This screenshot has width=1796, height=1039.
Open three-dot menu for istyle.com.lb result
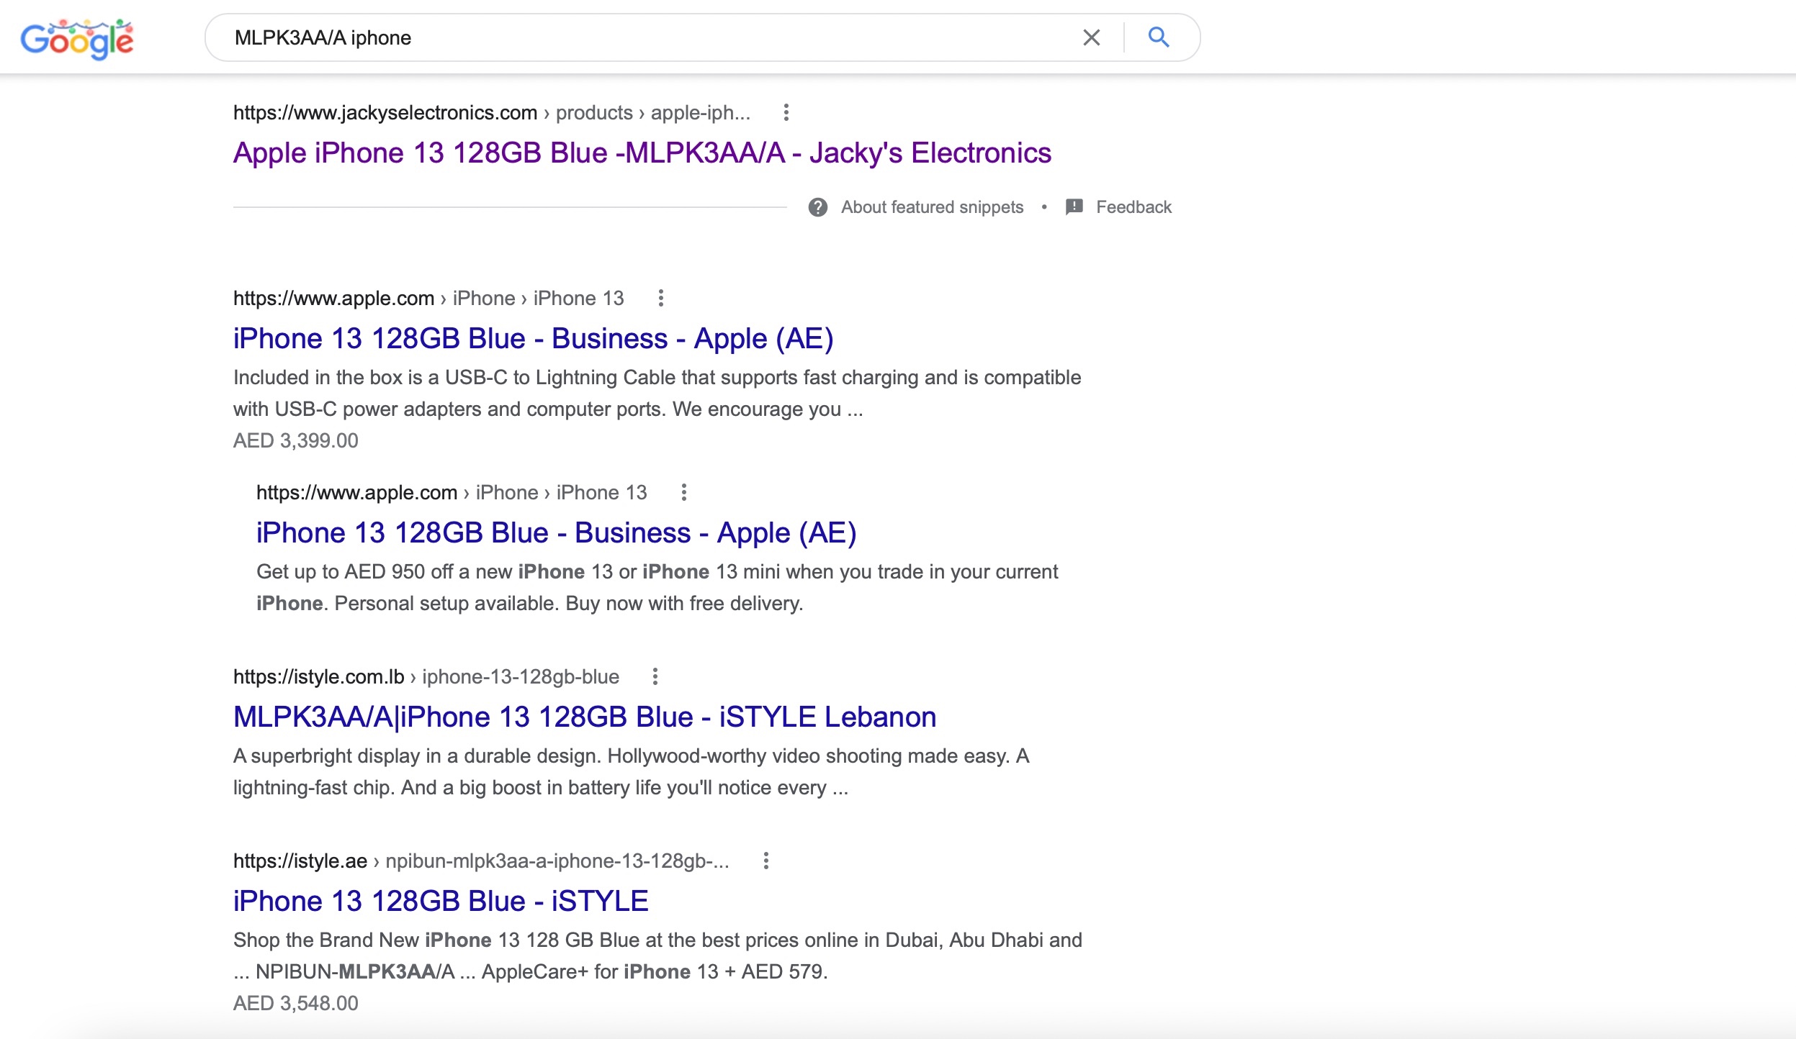coord(655,676)
